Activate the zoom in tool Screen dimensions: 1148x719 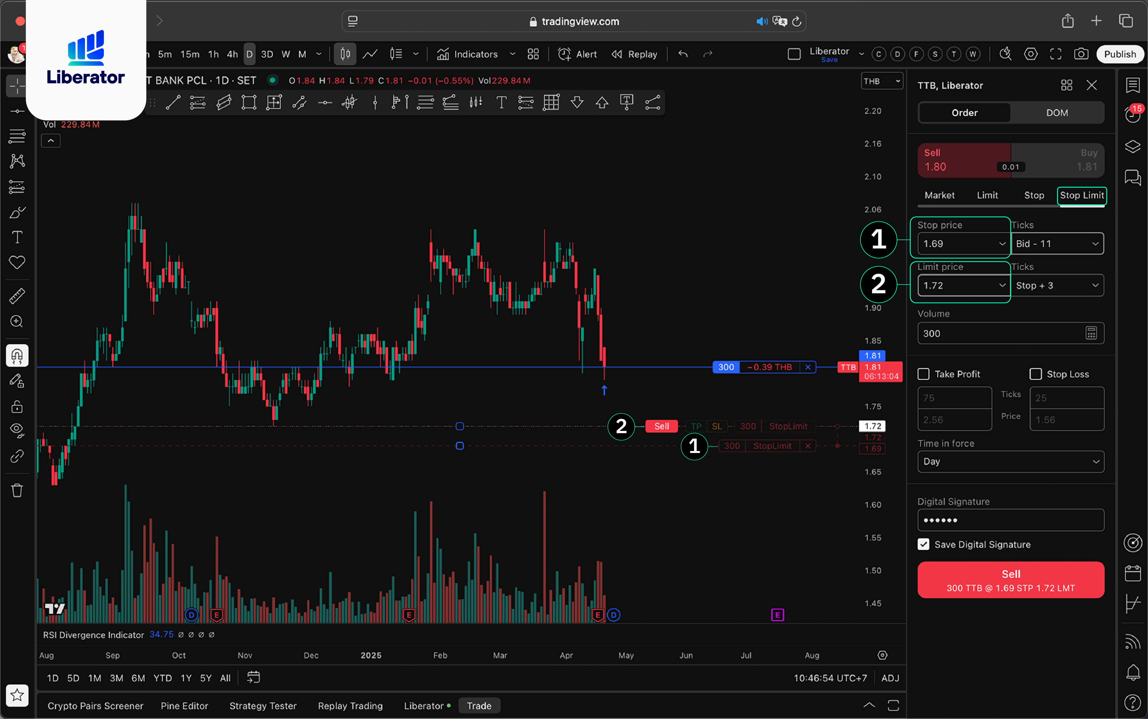tap(17, 321)
